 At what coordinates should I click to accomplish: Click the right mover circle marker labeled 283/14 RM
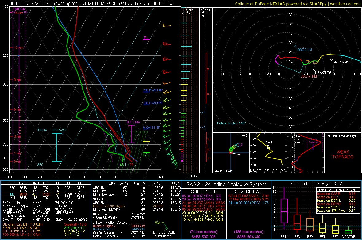[x=300, y=73]
